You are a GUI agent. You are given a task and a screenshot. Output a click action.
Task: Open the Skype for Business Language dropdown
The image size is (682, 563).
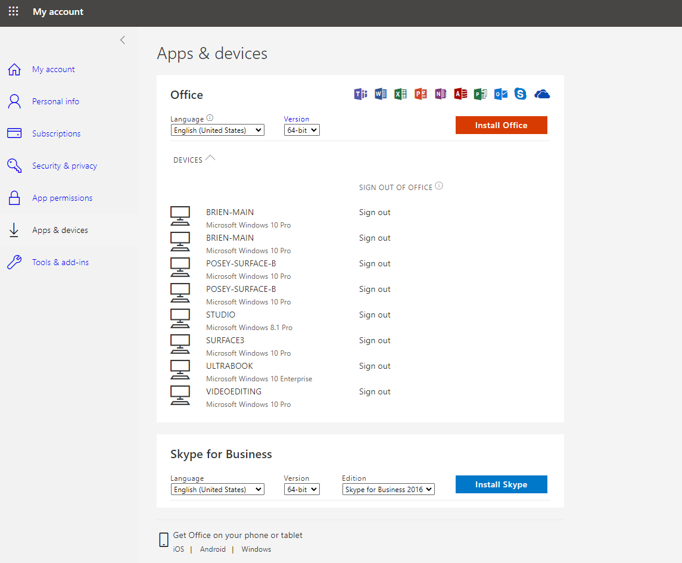point(217,490)
